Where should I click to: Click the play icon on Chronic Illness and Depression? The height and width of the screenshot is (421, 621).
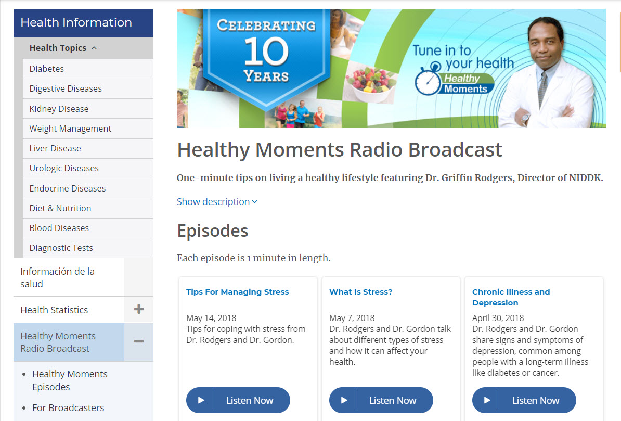[x=487, y=400]
